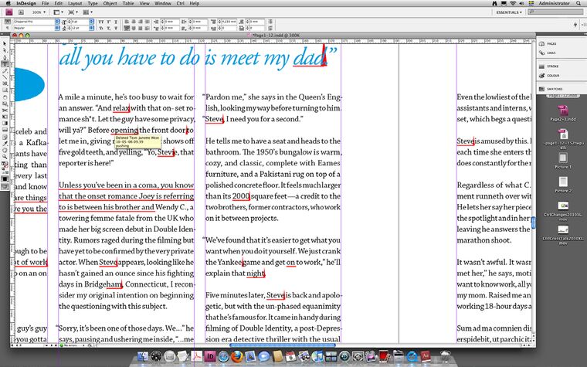
Task: Click the control panel flyout menu icon
Action: pyautogui.click(x=583, y=25)
